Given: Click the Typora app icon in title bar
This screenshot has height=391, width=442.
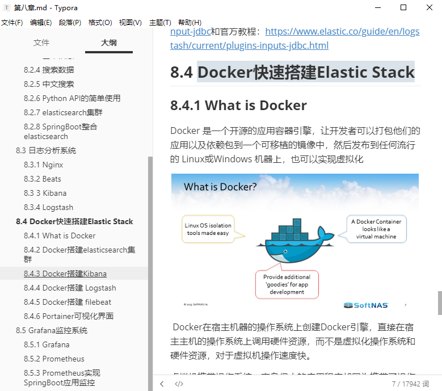Looking at the screenshot, I should pos(6,7).
